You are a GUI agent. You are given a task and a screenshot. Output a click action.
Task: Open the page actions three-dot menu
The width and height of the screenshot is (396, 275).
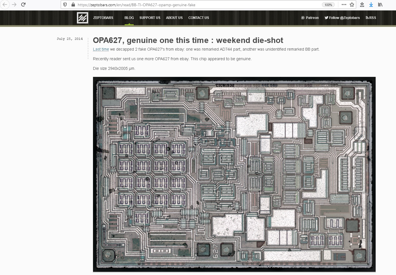coord(344,5)
